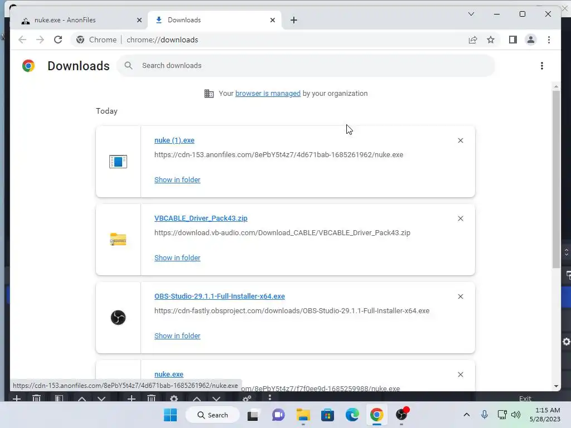Click the Chrome taskbar icon

click(376, 415)
